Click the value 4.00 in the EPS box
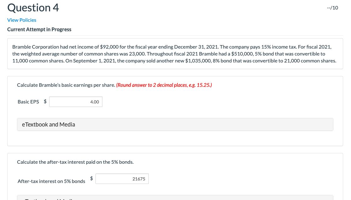Image resolution: width=351 pixels, height=200 pixels. pyautogui.click(x=94, y=102)
